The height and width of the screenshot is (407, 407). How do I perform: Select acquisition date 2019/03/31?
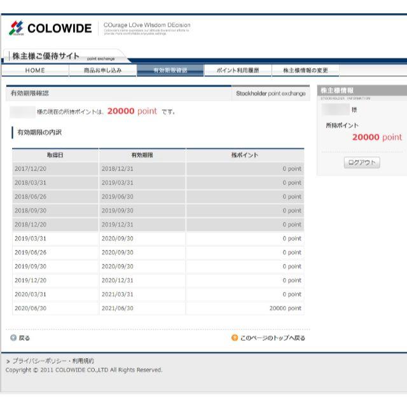tap(31, 238)
